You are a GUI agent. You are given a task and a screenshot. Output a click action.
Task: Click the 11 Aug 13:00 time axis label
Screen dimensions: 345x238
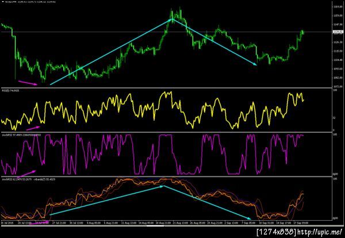tap(128, 223)
